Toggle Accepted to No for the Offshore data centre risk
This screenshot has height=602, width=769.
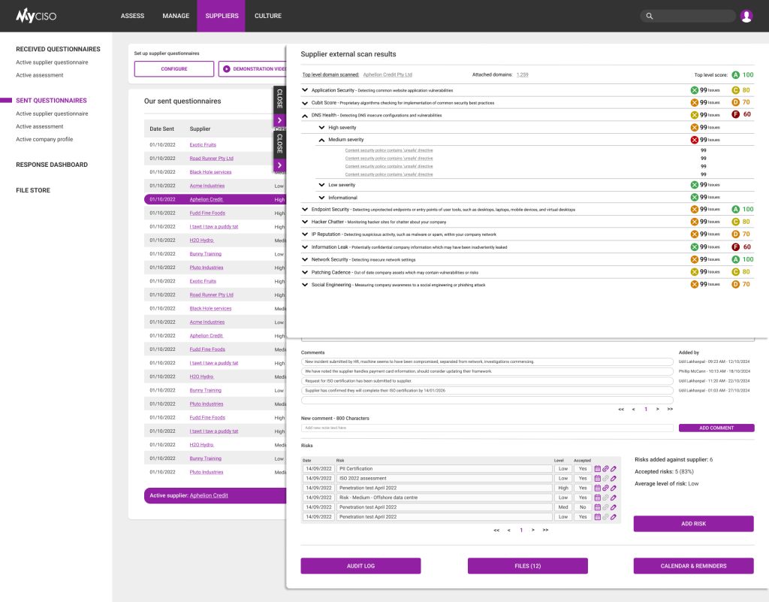pyautogui.click(x=583, y=497)
